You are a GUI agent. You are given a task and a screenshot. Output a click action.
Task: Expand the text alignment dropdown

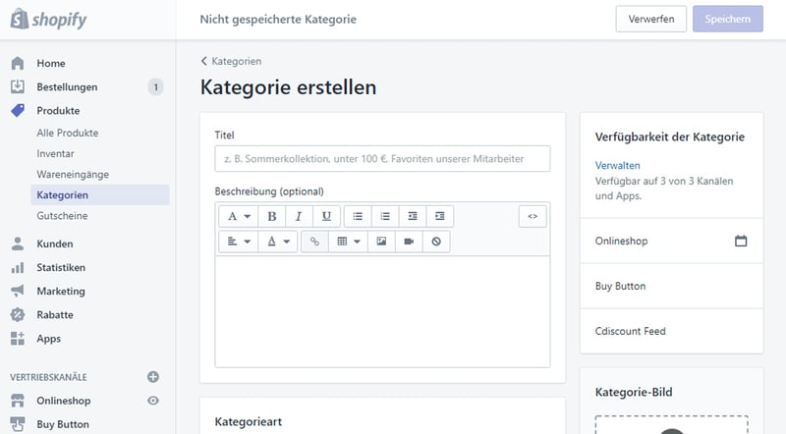coord(239,241)
